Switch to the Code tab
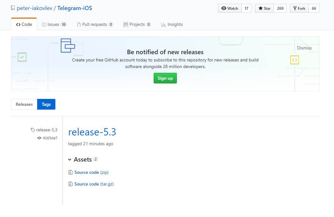Image resolution: width=334 pixels, height=217 pixels. (x=24, y=24)
